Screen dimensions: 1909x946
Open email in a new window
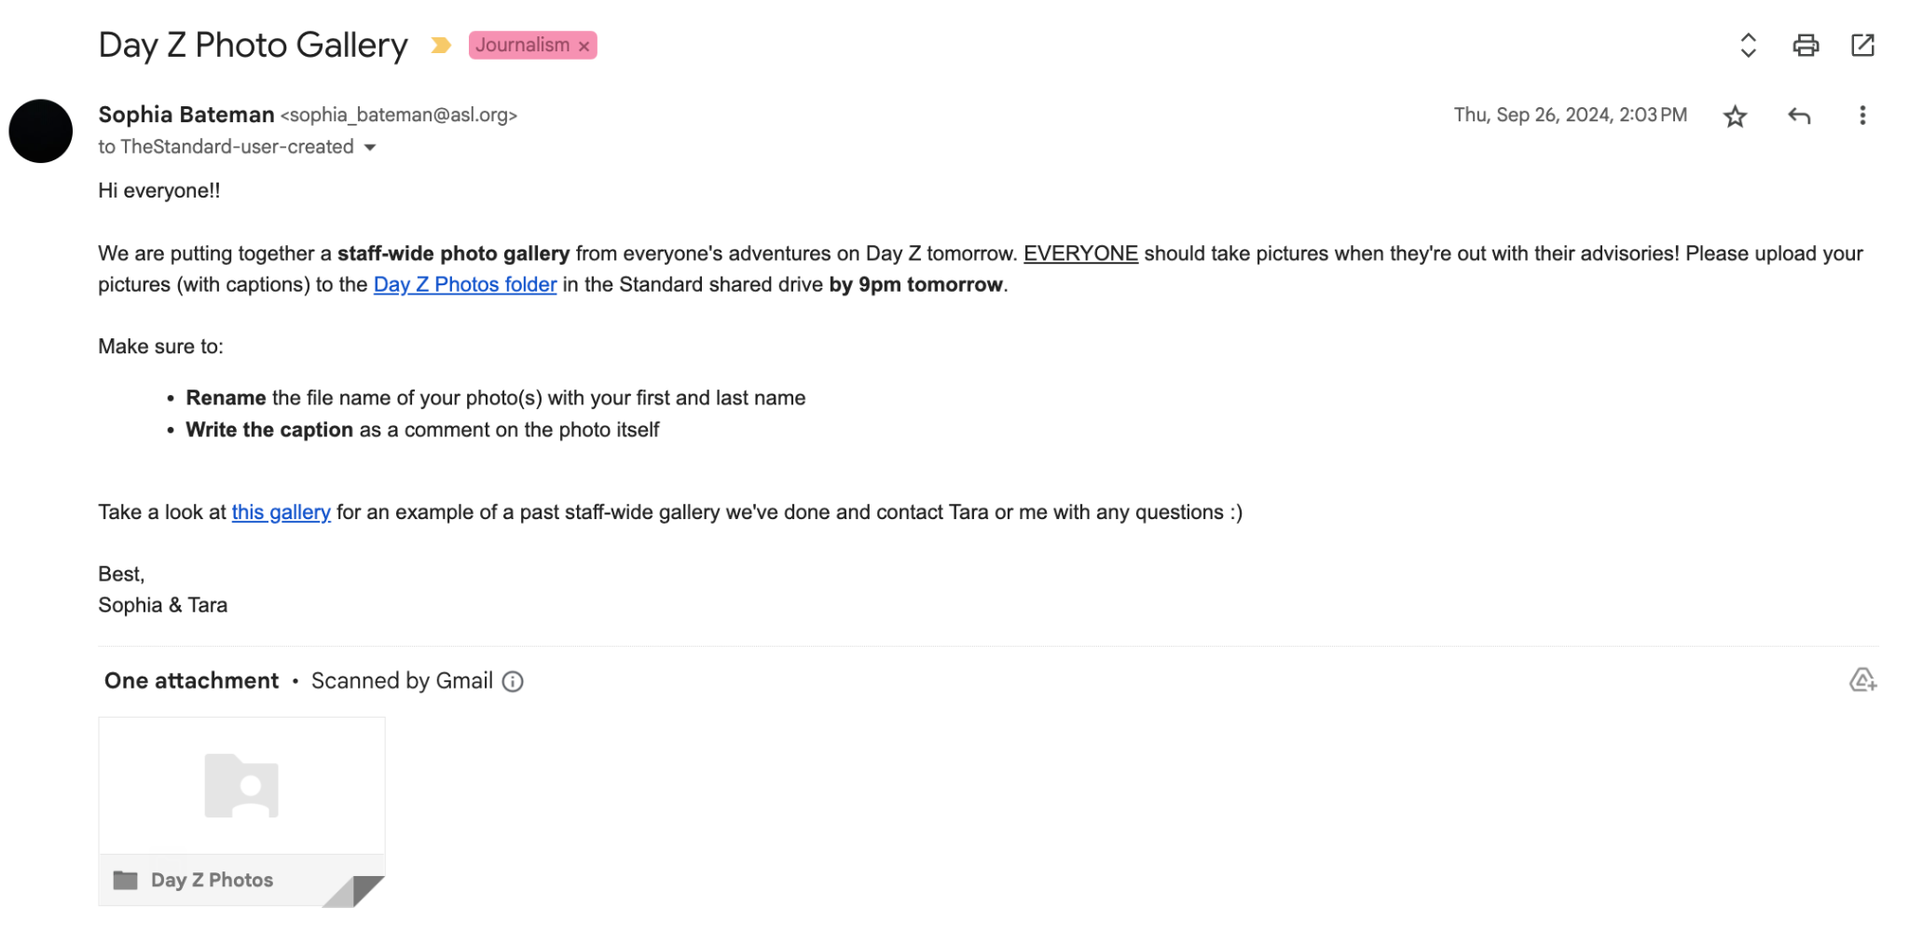tap(1861, 45)
